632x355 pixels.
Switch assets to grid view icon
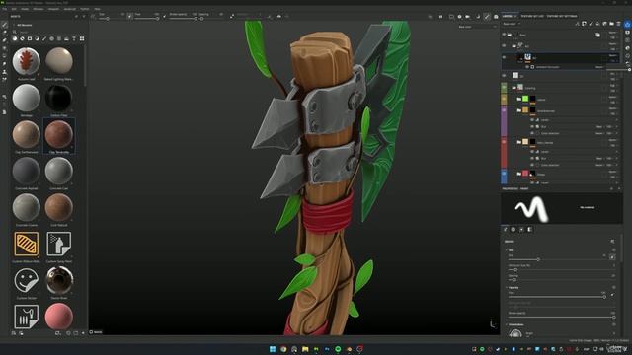click(82, 38)
